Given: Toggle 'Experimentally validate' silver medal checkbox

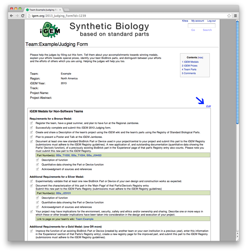Looking at the screenshot, I should [31, 181].
